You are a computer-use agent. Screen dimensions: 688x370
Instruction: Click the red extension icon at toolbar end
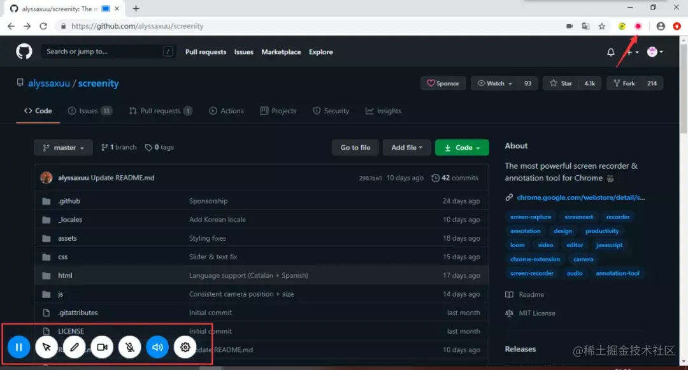(x=677, y=26)
